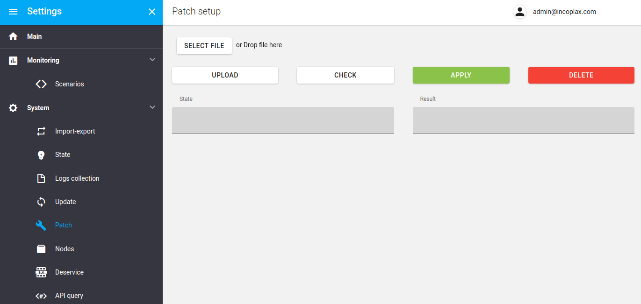The height and width of the screenshot is (304, 641).
Task: Click the highlighted Patch label
Action: point(64,225)
